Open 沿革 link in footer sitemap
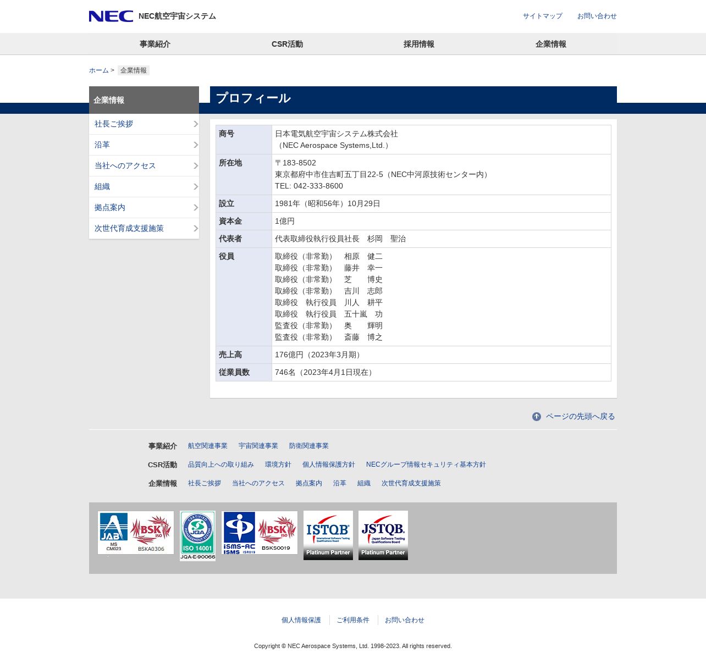 pos(340,483)
